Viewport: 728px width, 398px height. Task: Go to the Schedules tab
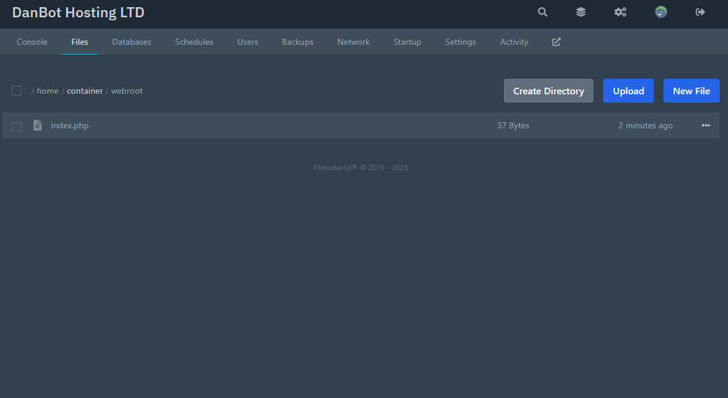[x=194, y=42]
